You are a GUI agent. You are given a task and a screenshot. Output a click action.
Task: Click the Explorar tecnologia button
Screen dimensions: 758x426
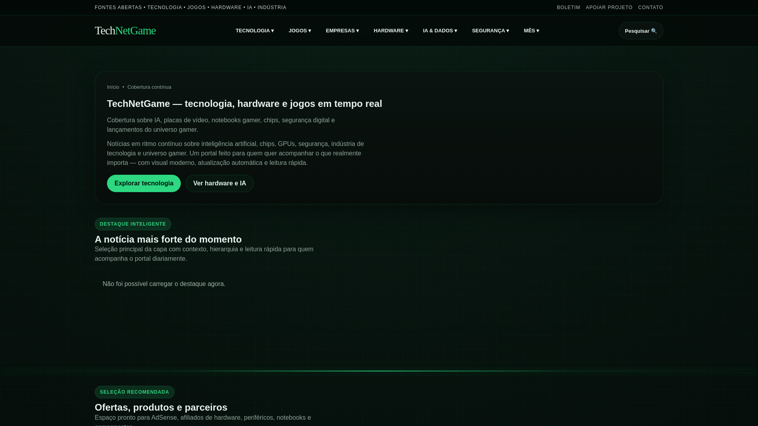pyautogui.click(x=144, y=183)
